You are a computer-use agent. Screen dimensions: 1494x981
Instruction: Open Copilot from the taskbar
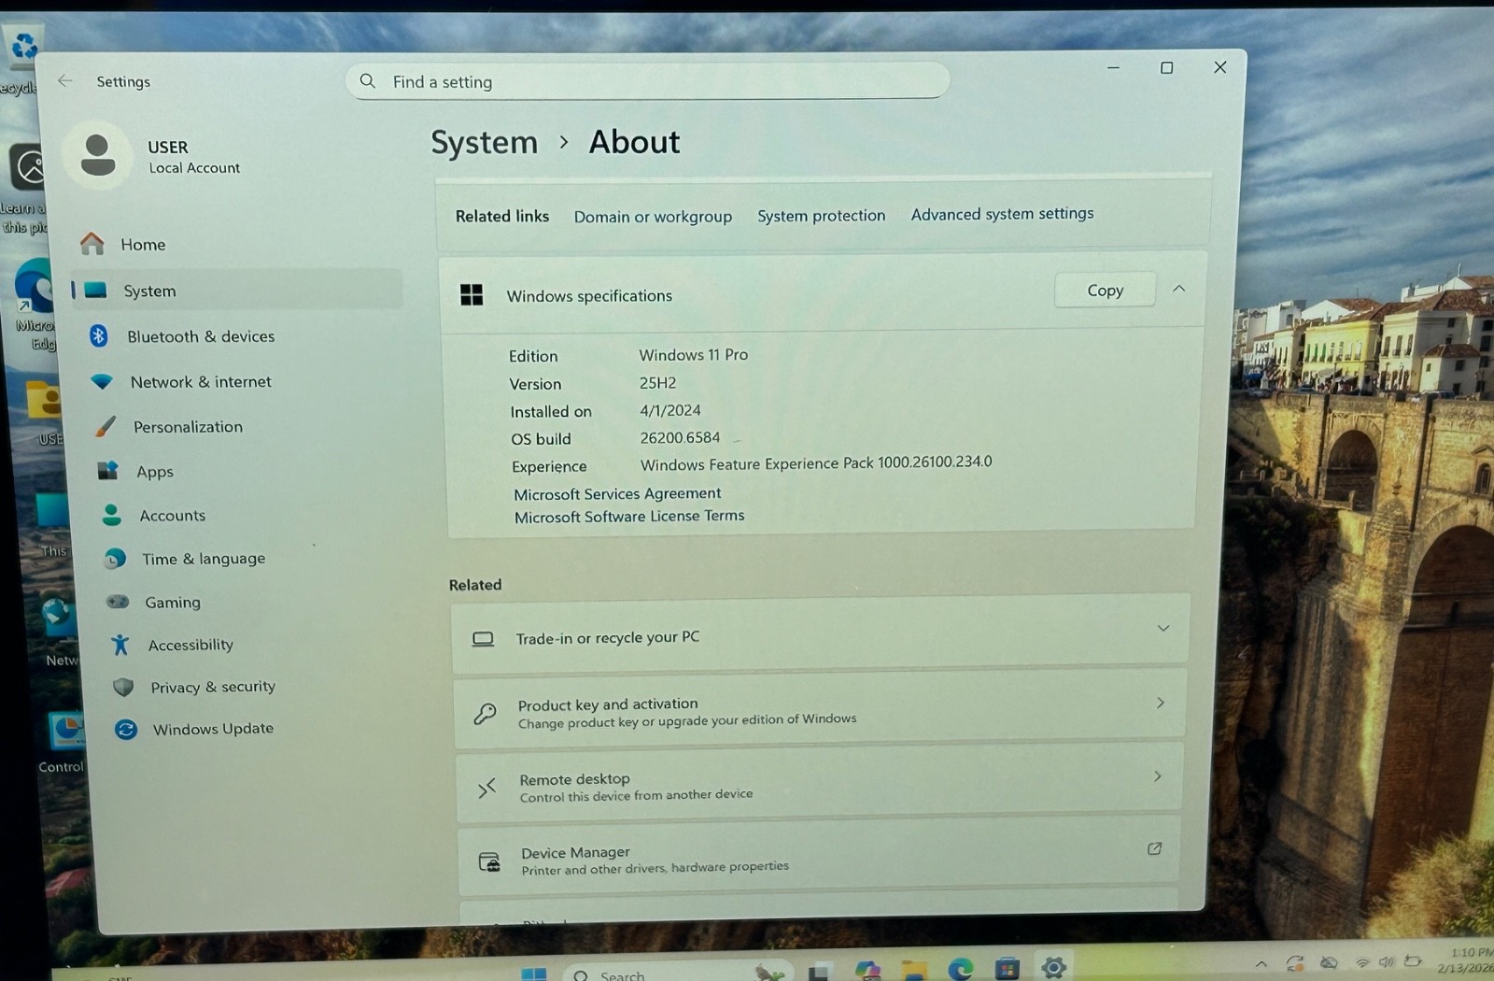[867, 973]
